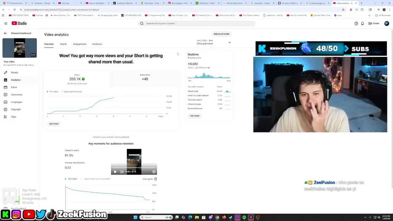Click the Create button
The width and height of the screenshot is (393, 221).
tap(374, 23)
